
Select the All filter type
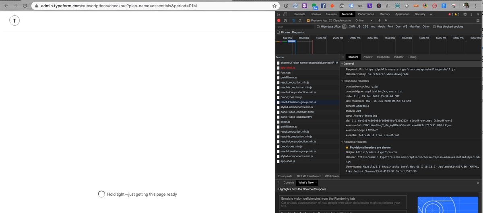pos(344,27)
